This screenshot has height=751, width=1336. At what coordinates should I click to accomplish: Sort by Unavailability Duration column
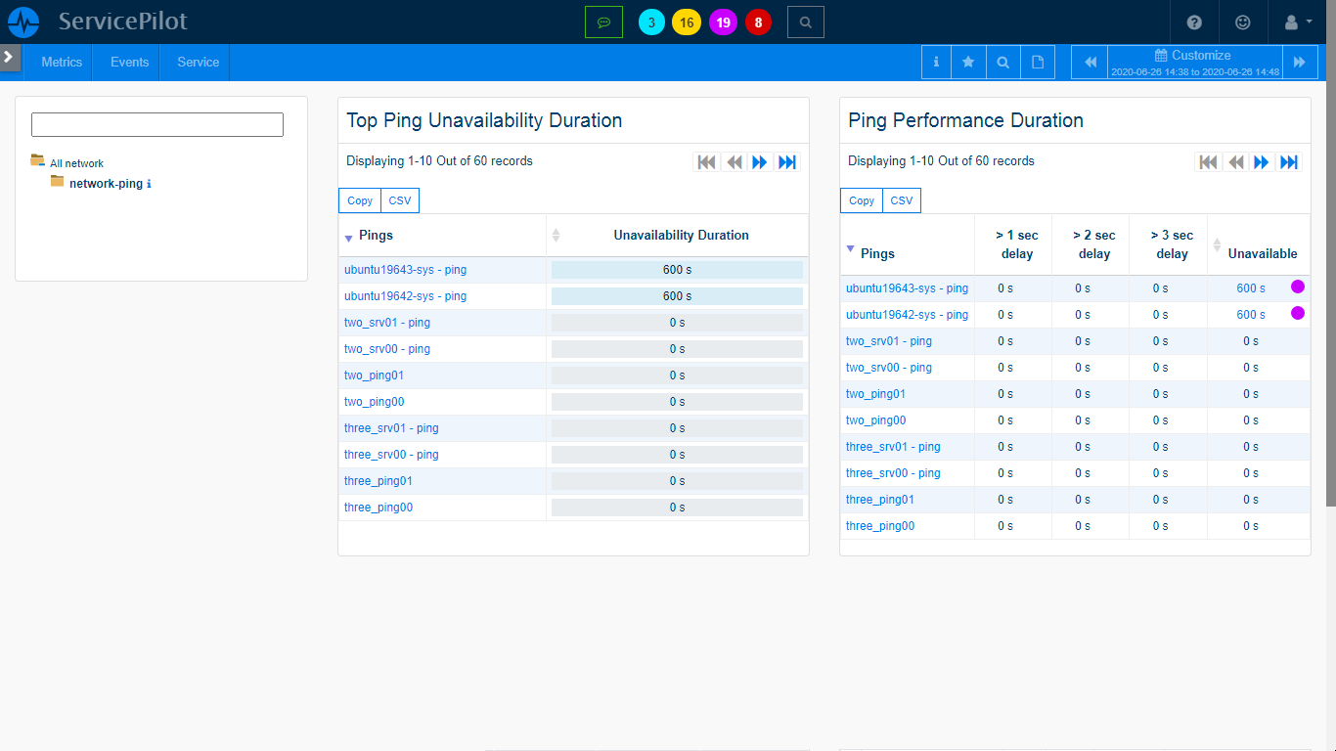click(681, 235)
